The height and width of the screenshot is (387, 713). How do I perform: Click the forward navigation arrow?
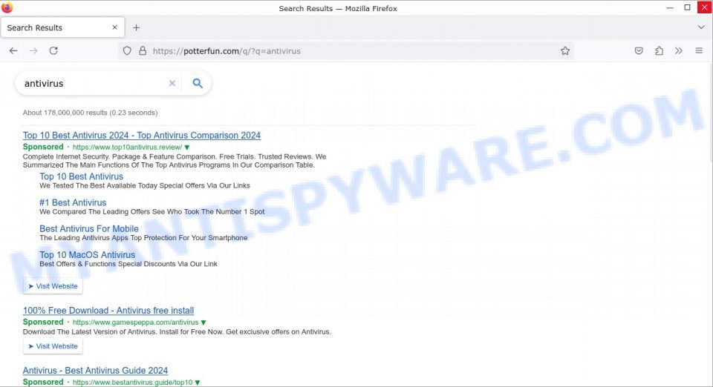point(33,51)
